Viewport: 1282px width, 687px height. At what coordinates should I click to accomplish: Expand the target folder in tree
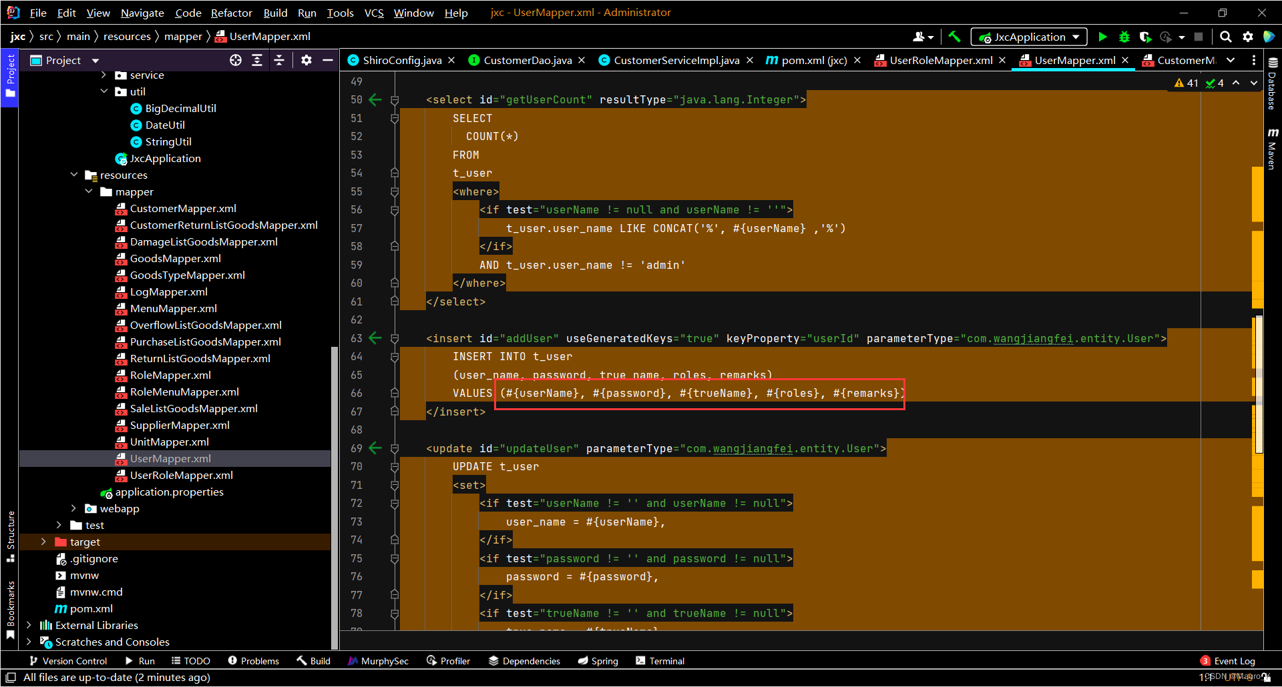43,542
